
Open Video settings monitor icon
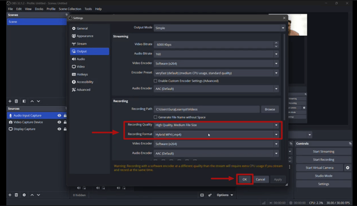(x=74, y=67)
